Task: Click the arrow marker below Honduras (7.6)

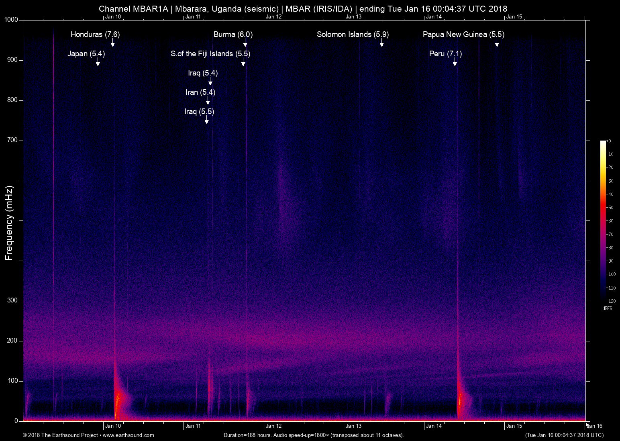Action: click(x=113, y=43)
